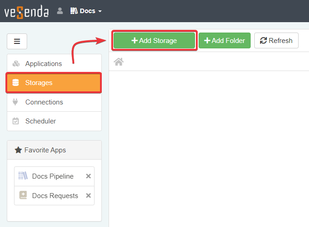This screenshot has height=227, width=309.
Task: Click the Add Folder button
Action: click(x=224, y=41)
